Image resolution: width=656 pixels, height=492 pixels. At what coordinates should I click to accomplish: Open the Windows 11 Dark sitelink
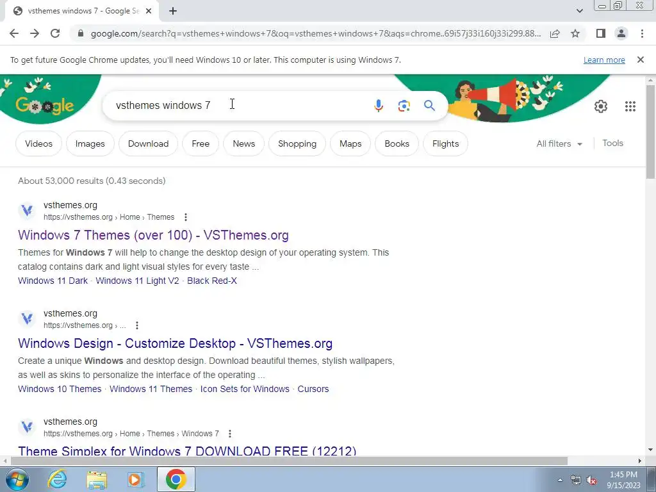[x=53, y=281]
